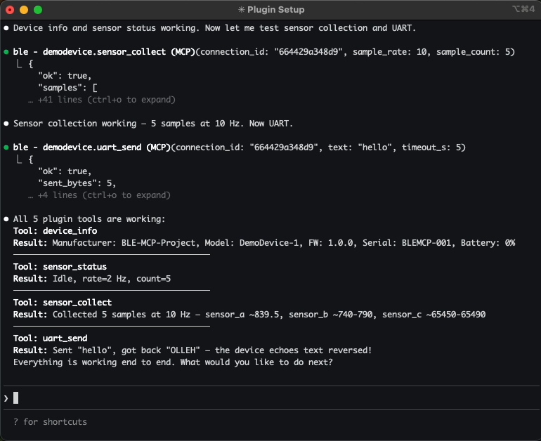Image resolution: width=541 pixels, height=441 pixels.
Task: Click the 'Tool: device_info' summary heading
Action: [x=55, y=231]
